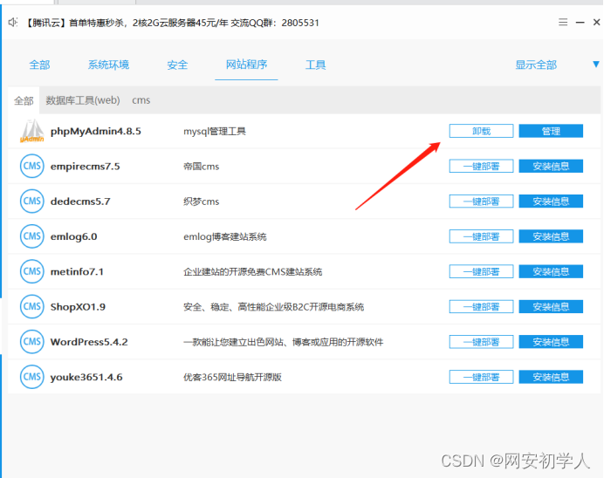Select the metinfo7.1 name text
This screenshot has height=478, width=604.
(x=77, y=272)
